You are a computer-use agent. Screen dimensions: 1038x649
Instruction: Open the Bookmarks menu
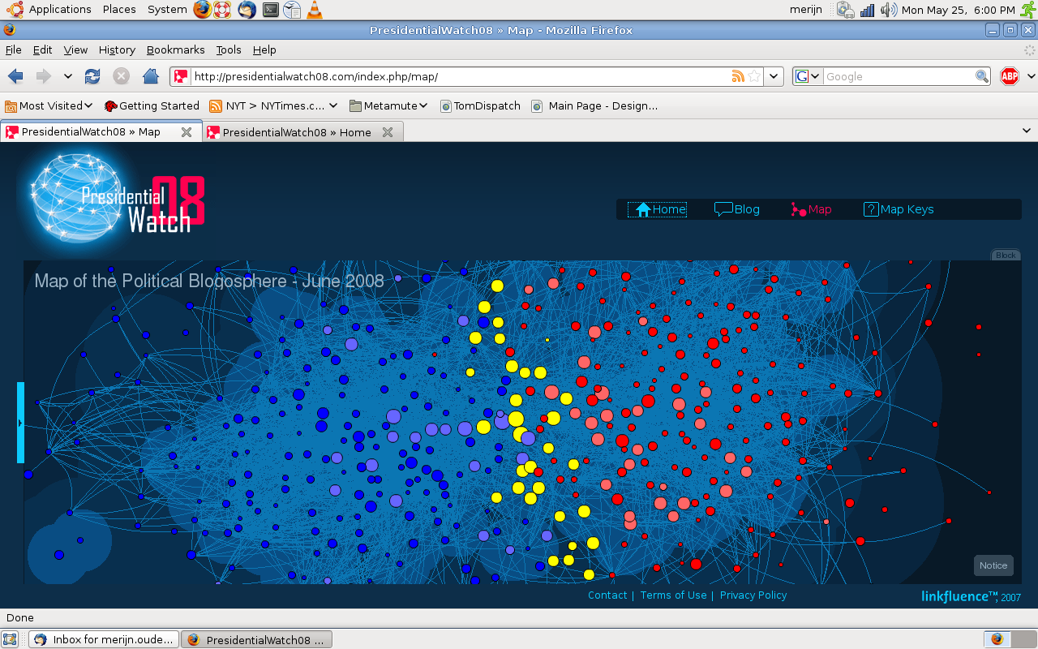[175, 49]
